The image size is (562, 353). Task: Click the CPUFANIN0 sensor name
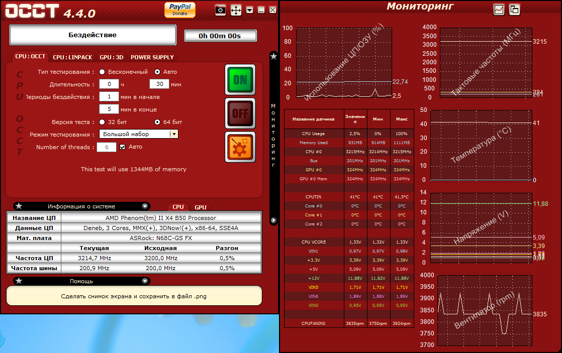coord(313,323)
